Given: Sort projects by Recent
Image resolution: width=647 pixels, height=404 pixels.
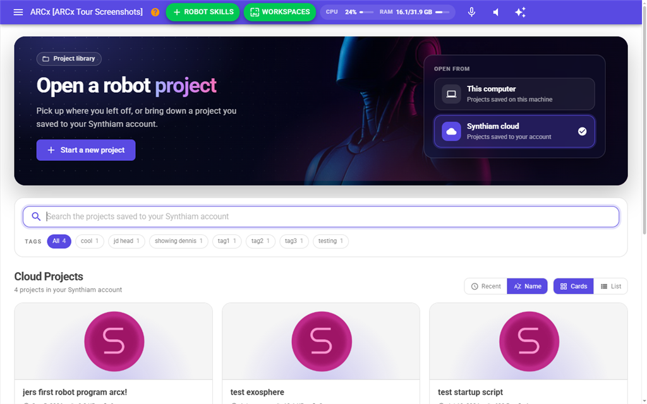Looking at the screenshot, I should pyautogui.click(x=486, y=286).
